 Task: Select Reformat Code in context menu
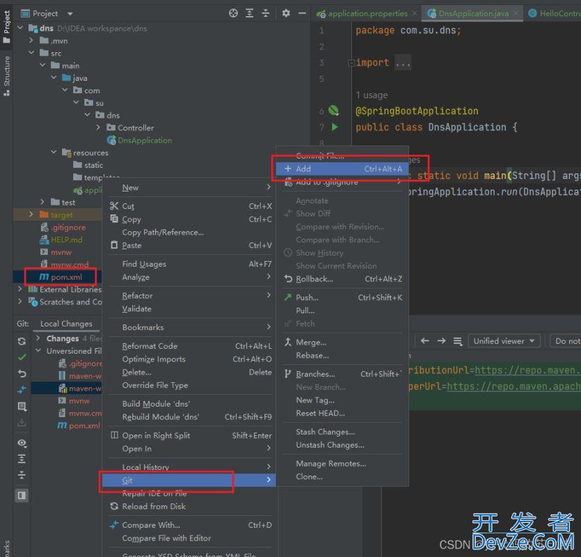[x=191, y=346]
